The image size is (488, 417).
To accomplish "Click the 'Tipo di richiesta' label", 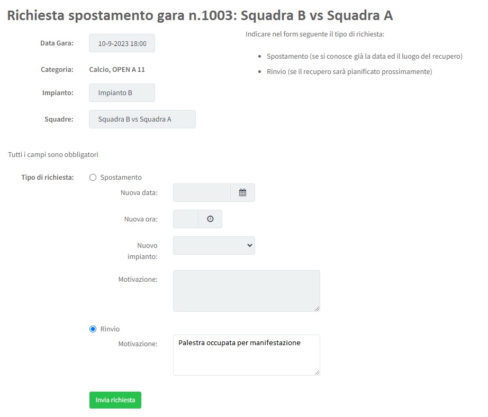I will pos(48,178).
